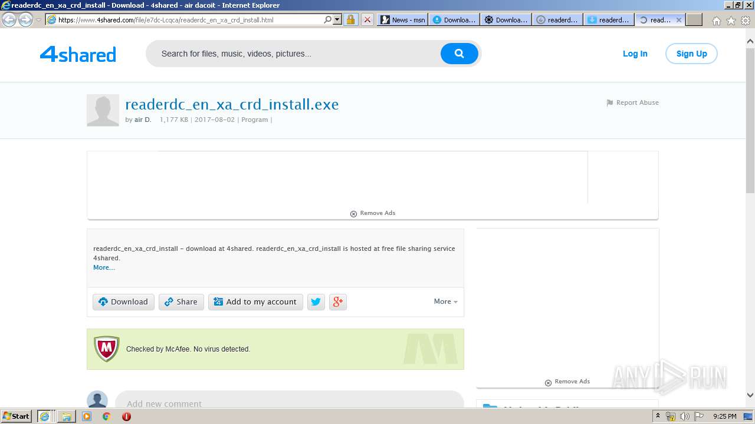
Task: Go back with the IE back arrow
Action: 9,19
